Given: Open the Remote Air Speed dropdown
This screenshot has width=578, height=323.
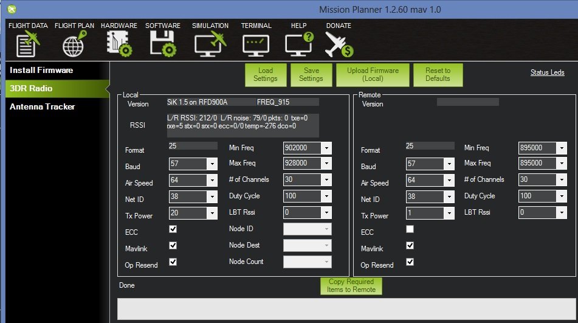Looking at the screenshot, I should click(430, 180).
